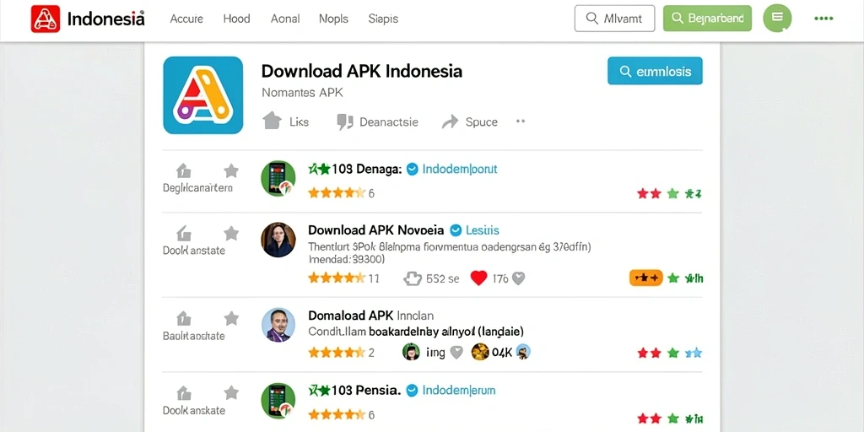Open the Hood menu item
The height and width of the screenshot is (432, 864).
coord(236,19)
